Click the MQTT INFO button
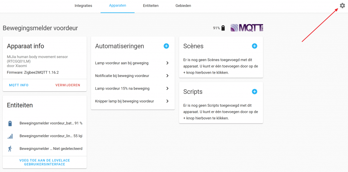 (19, 85)
